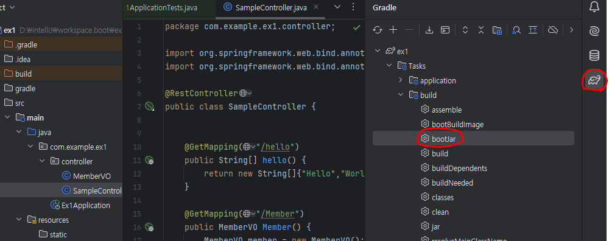Close the SampleController.java tab

[316, 7]
